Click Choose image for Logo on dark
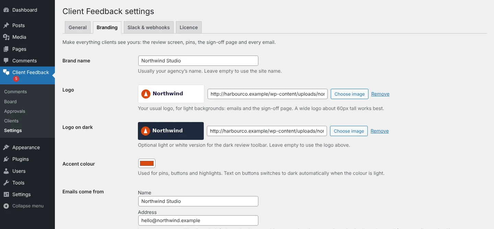This screenshot has height=229, width=494. (x=349, y=131)
